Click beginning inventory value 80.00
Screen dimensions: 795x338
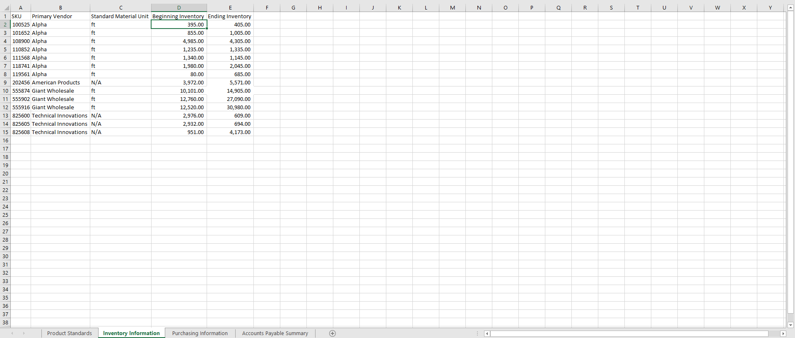point(179,74)
